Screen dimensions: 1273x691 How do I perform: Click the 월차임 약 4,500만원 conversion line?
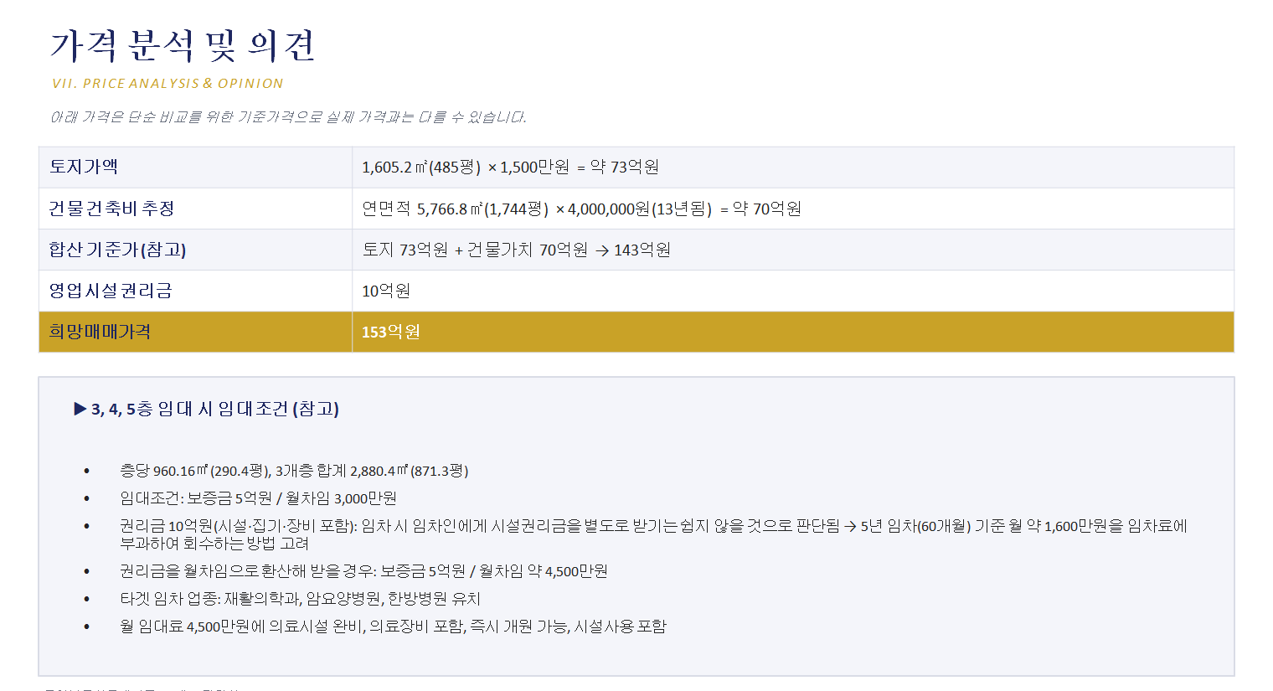click(363, 571)
